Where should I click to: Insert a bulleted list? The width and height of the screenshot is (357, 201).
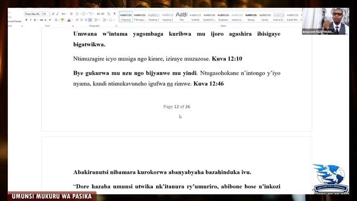(77, 14)
